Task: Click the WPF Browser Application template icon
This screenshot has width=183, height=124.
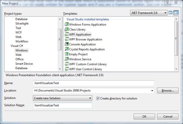Action: click(x=66, y=39)
